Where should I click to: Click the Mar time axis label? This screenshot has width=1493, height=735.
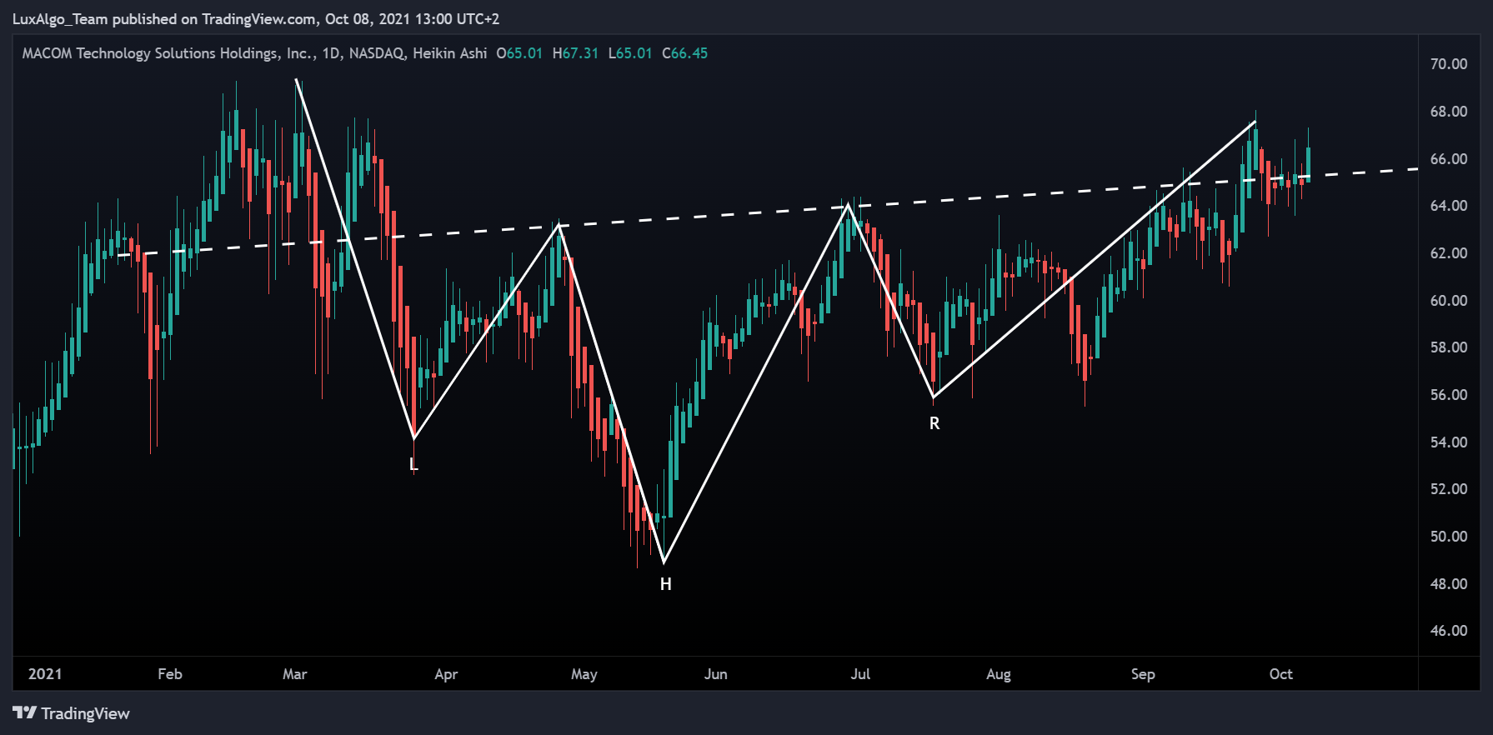pos(295,674)
